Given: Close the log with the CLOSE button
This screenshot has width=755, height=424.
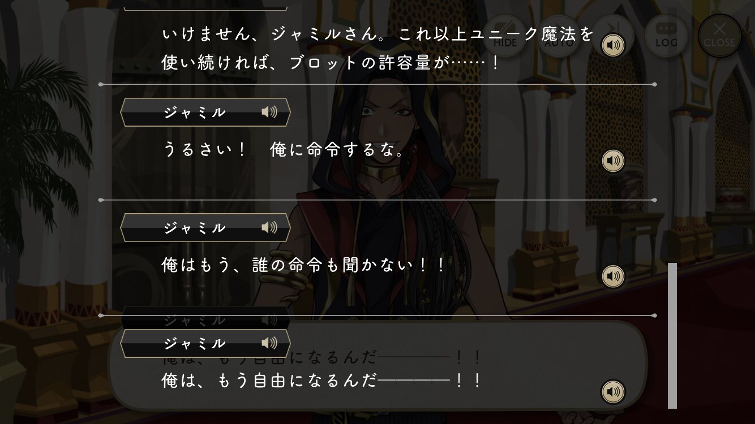Looking at the screenshot, I should pos(719,35).
